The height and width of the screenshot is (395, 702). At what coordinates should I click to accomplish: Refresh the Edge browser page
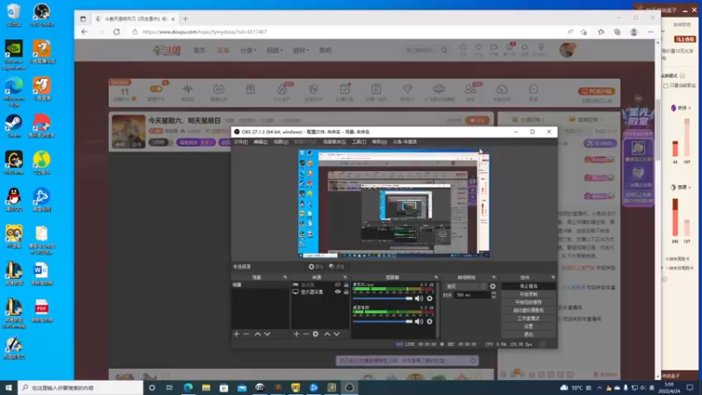[117, 32]
